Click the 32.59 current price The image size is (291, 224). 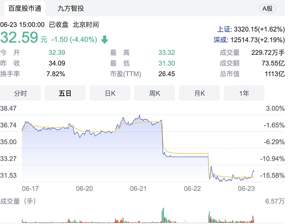19,37
